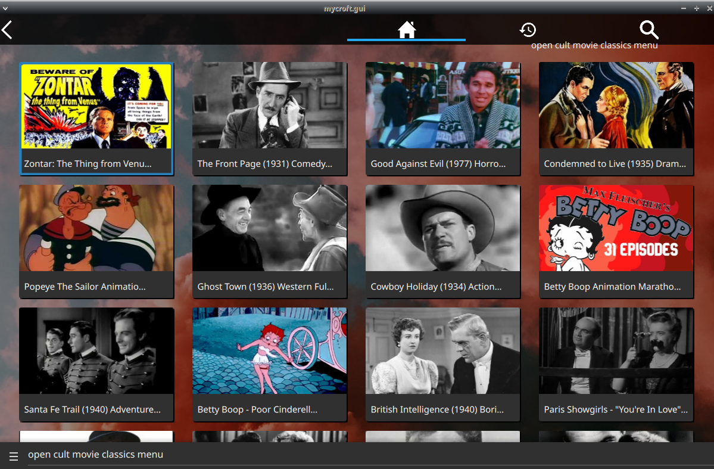This screenshot has width=714, height=469.
Task: Click title 'Cowboy Holiday (1934) Action...'
Action: click(x=436, y=287)
